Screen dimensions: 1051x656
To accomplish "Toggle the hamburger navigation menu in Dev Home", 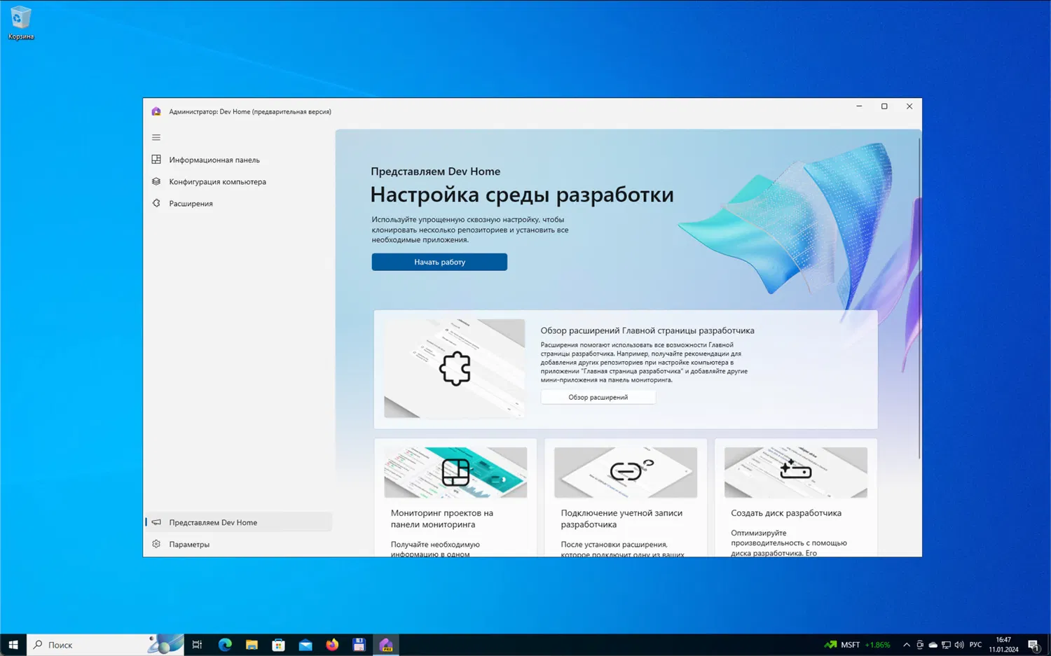I will [x=156, y=137].
